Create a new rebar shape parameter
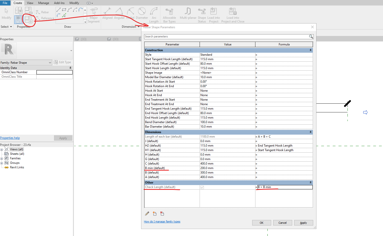The height and width of the screenshot is (236, 383). 155,214
